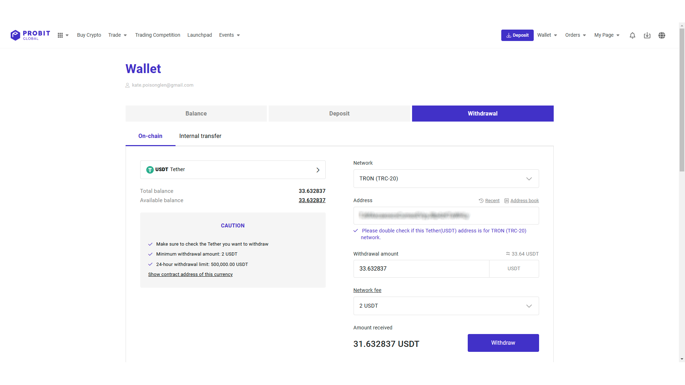Viewport: 685px width, 385px height.
Task: Click the Total balance value 33.632837
Action: [312, 191]
